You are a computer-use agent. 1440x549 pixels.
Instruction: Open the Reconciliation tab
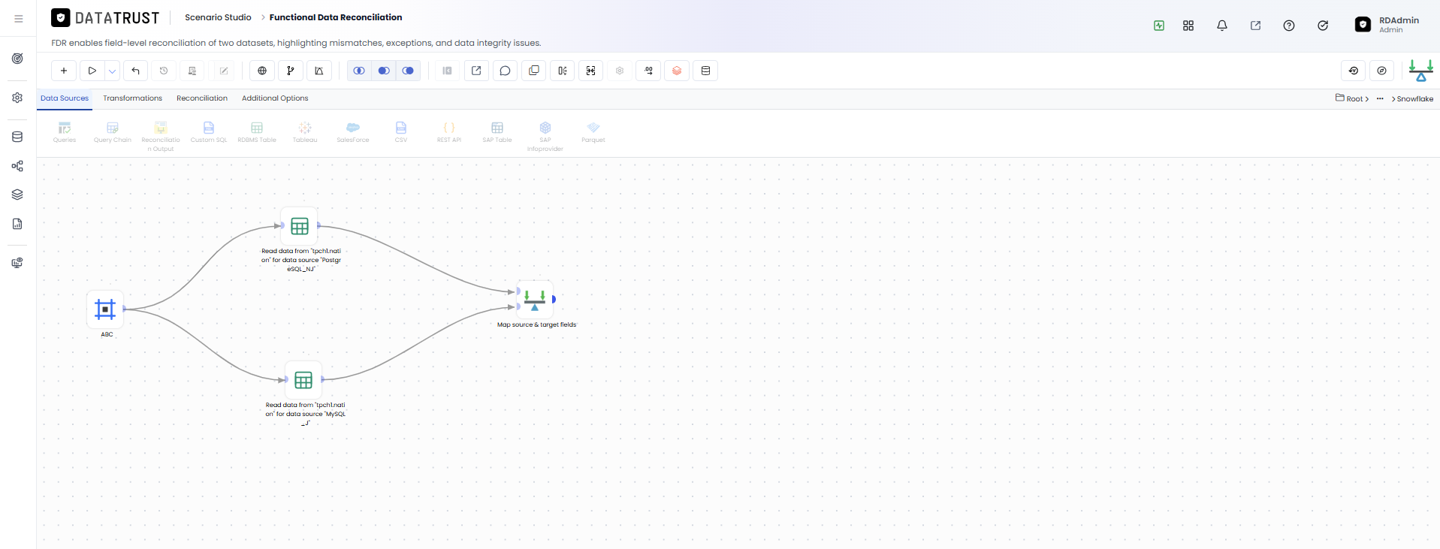[x=202, y=98]
